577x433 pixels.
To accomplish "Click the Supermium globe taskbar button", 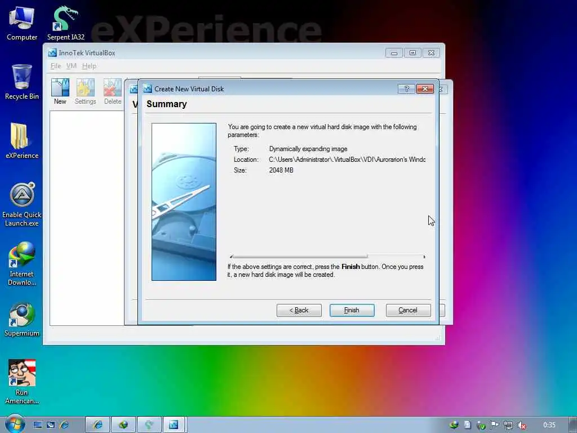I will (123, 425).
